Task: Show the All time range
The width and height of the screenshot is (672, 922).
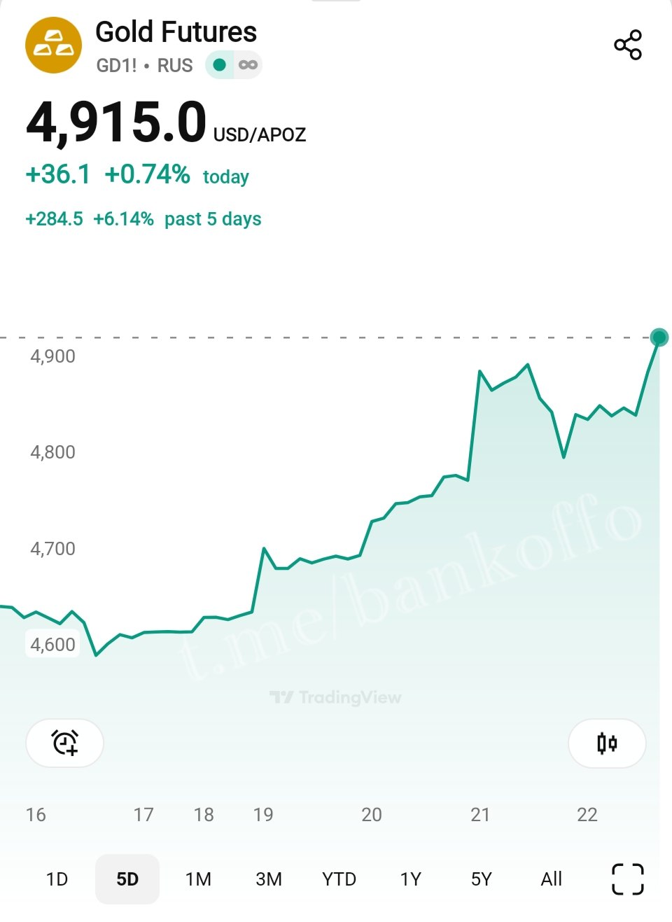Action: (x=552, y=879)
